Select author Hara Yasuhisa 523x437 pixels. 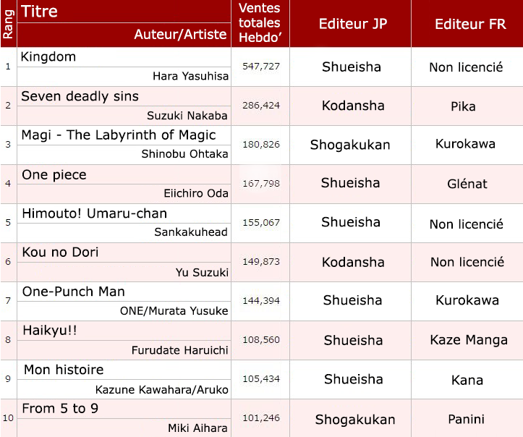tap(190, 76)
